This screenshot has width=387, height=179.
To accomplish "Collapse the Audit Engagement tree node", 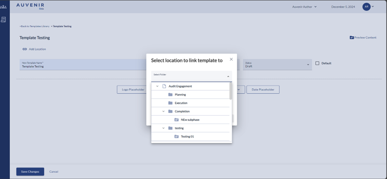I will pyautogui.click(x=157, y=86).
